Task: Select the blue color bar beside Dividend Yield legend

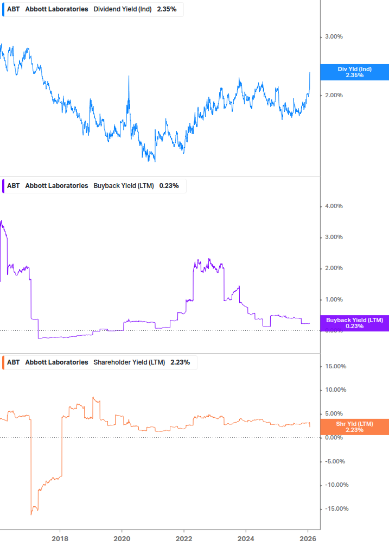Action: [3, 9]
